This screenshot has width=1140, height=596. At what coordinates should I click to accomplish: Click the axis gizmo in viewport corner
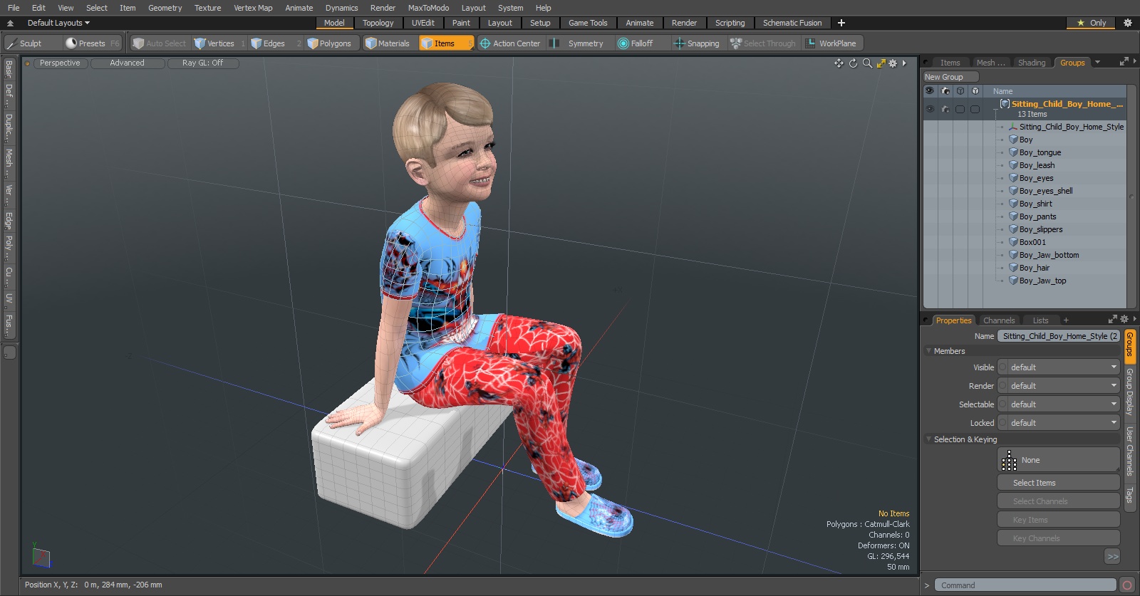coord(41,556)
